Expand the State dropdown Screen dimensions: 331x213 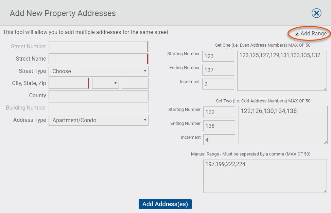point(106,83)
